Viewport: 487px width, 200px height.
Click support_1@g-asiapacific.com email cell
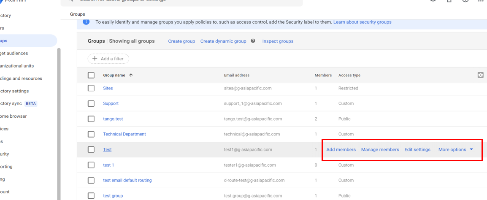[x=253, y=103]
